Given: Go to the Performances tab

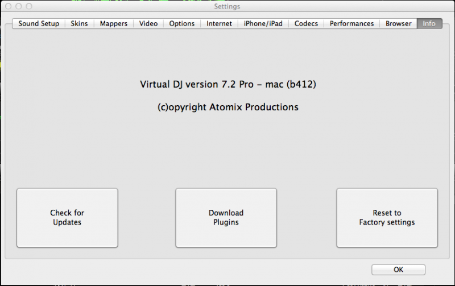Looking at the screenshot, I should click(x=351, y=23).
